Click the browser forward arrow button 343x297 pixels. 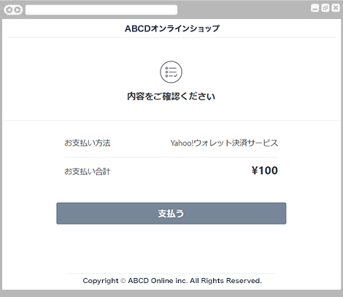point(18,10)
